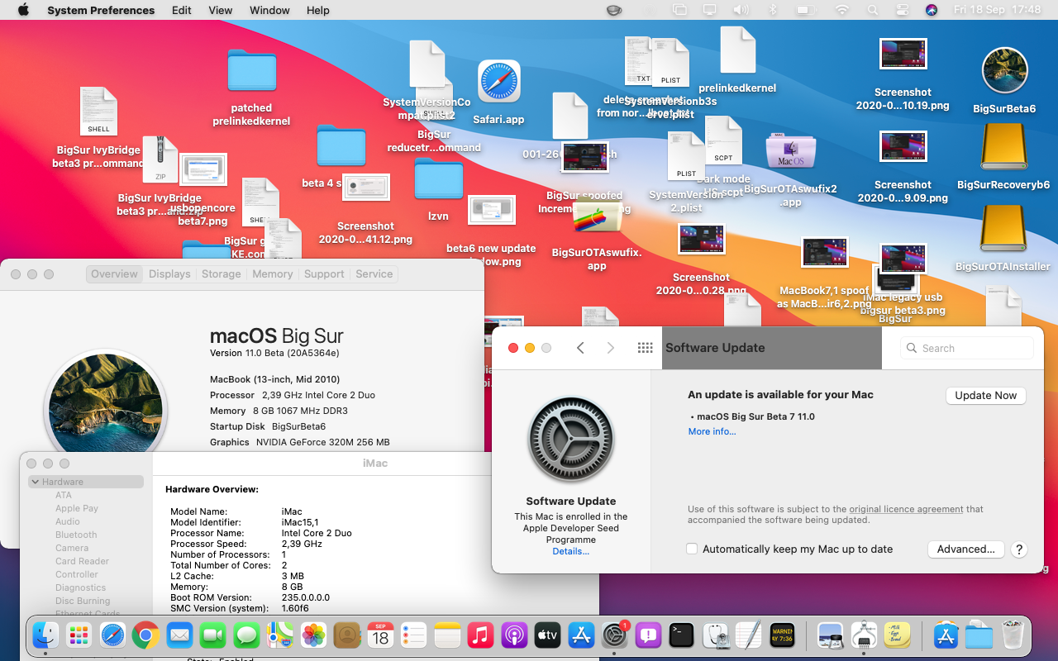The height and width of the screenshot is (661, 1058).
Task: Open the original licence agreement link
Action: click(x=906, y=509)
